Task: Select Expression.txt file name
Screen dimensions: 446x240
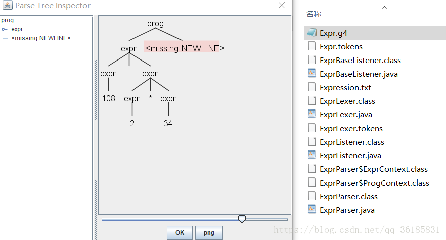Action: [x=345, y=88]
